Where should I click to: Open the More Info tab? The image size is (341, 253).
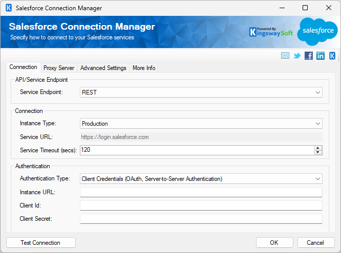[144, 68]
